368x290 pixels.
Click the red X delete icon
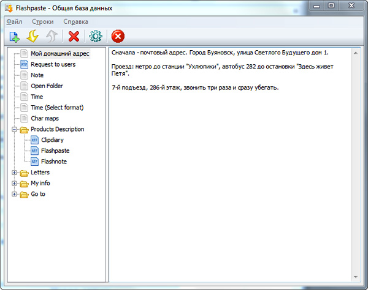[x=74, y=37]
